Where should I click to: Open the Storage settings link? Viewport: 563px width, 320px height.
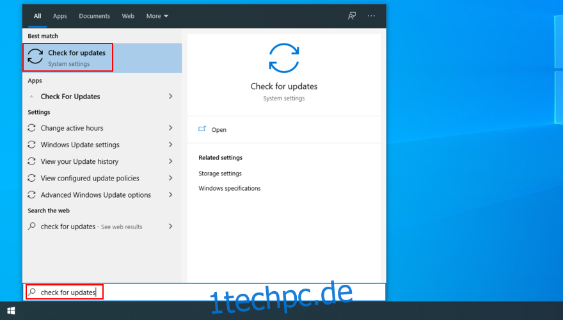click(219, 173)
